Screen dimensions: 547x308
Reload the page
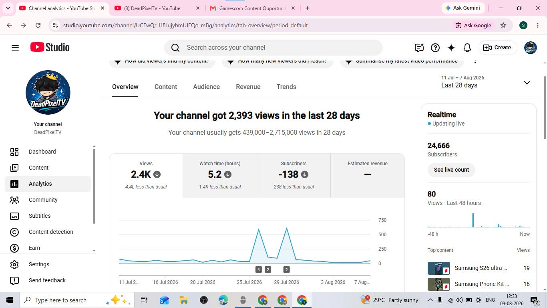pos(38,25)
